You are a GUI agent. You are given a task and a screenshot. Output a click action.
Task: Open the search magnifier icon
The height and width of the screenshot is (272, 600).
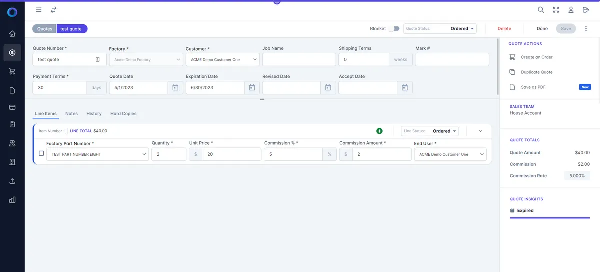point(541,10)
